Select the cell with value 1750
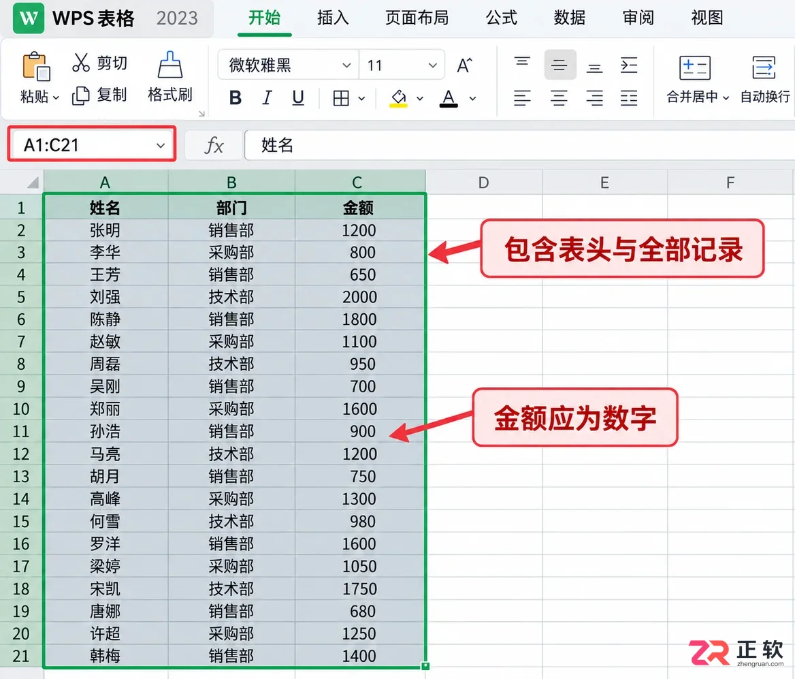The image size is (795, 679). tap(359, 588)
